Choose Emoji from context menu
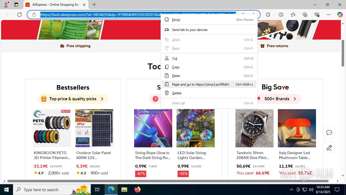 pos(209,19)
